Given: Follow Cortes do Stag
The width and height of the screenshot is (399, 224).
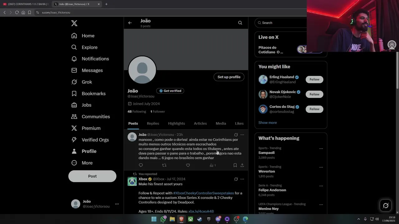Looking at the screenshot, I should click(x=314, y=109).
